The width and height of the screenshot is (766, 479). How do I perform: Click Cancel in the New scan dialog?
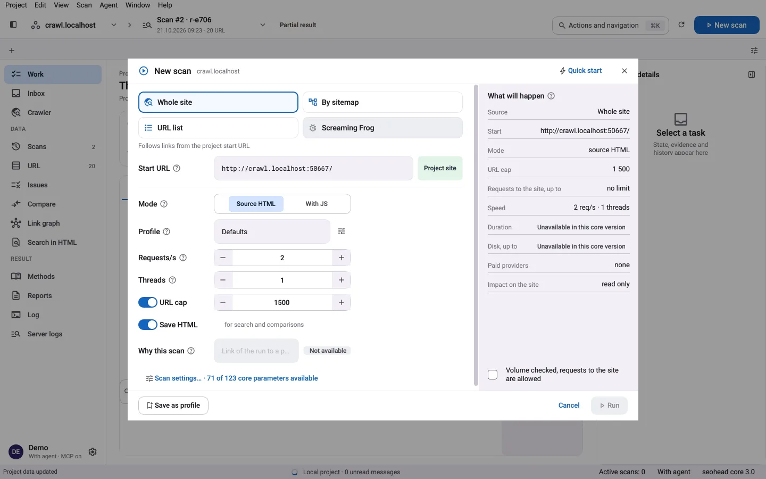click(x=569, y=406)
